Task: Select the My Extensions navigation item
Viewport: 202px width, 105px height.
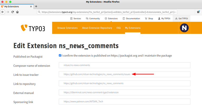Action: pyautogui.click(x=133, y=28)
